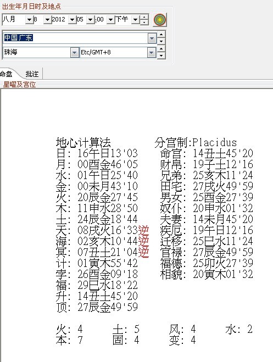Click the air element count 风: 4
273x362 pixels.
[182, 329]
